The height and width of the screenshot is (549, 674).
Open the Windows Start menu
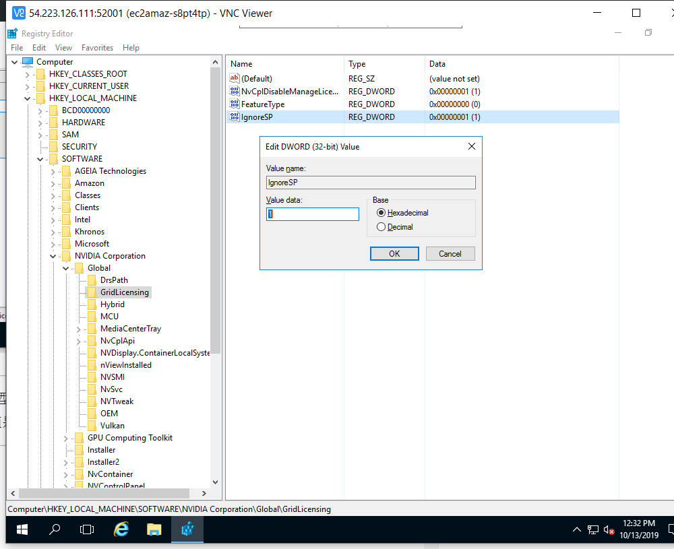click(22, 529)
